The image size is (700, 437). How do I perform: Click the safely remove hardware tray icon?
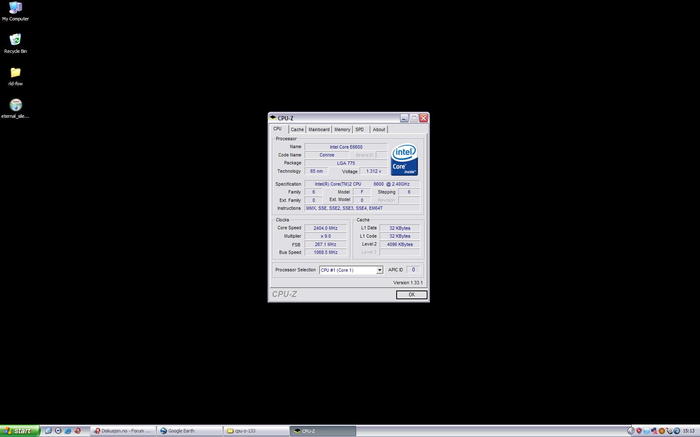click(669, 431)
